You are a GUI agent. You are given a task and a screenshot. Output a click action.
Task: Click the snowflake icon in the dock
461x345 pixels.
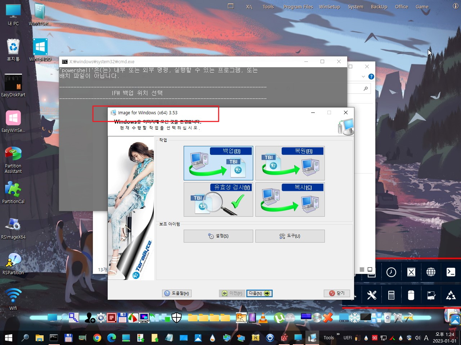pyautogui.click(x=355, y=318)
